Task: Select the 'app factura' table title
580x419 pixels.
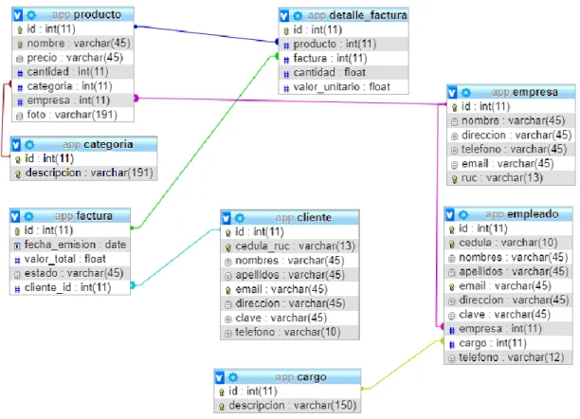Action: (83, 216)
